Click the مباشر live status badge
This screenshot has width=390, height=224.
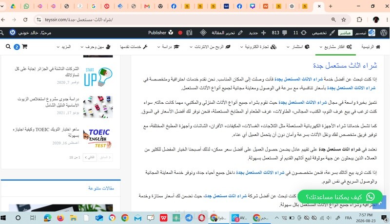[x=345, y=33]
